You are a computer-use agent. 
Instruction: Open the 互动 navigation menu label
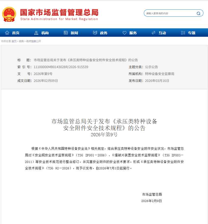click(162, 33)
